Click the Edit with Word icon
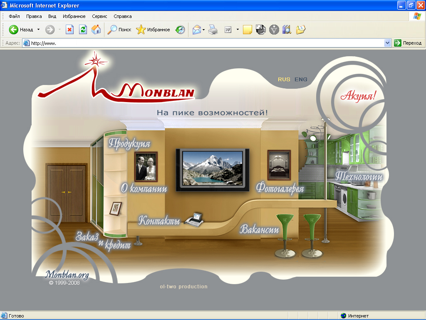The height and width of the screenshot is (320, 426). pyautogui.click(x=228, y=30)
